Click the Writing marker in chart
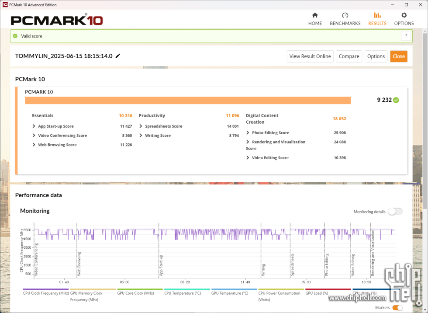428x313 pixels. pyautogui.click(x=263, y=270)
